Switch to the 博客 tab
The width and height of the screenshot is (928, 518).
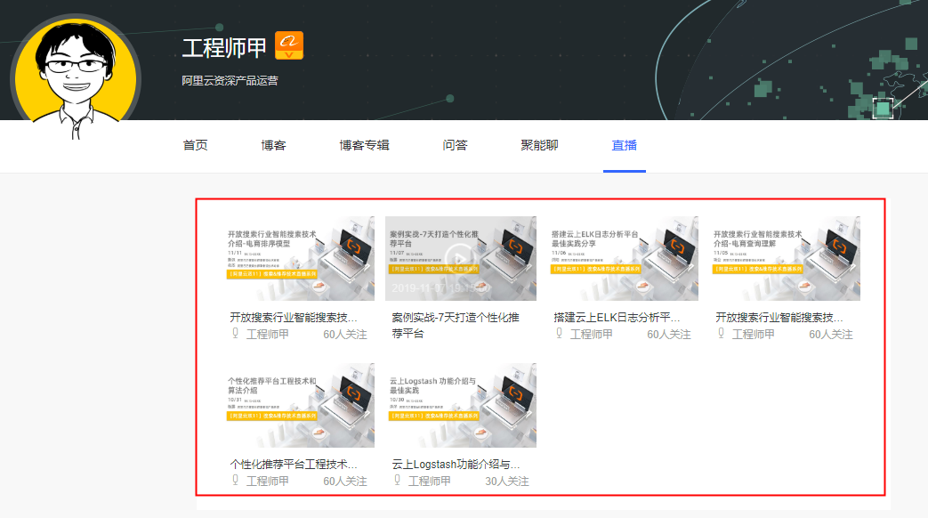point(273,145)
